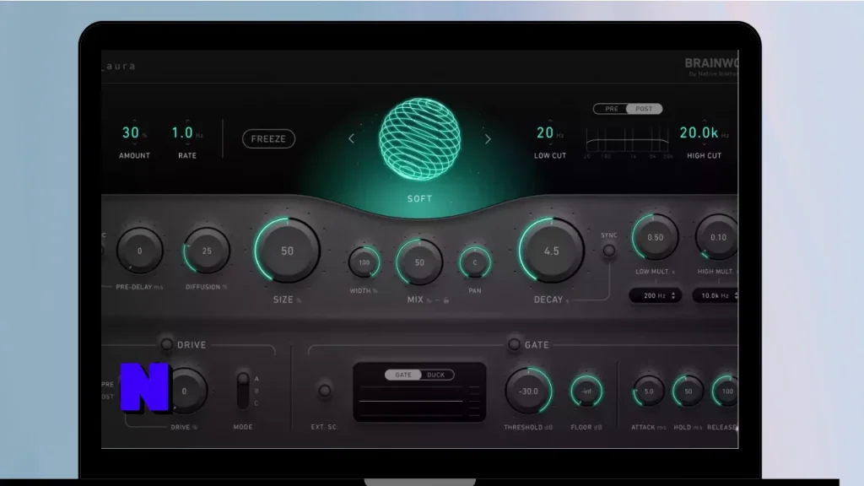Click the RELEASE knob at 100
This screenshot has width=864, height=486.
coord(726,391)
